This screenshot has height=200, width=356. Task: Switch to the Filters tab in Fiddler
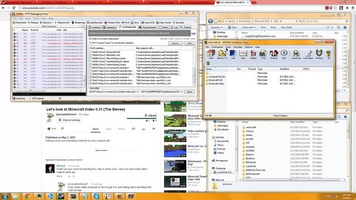coord(164,27)
